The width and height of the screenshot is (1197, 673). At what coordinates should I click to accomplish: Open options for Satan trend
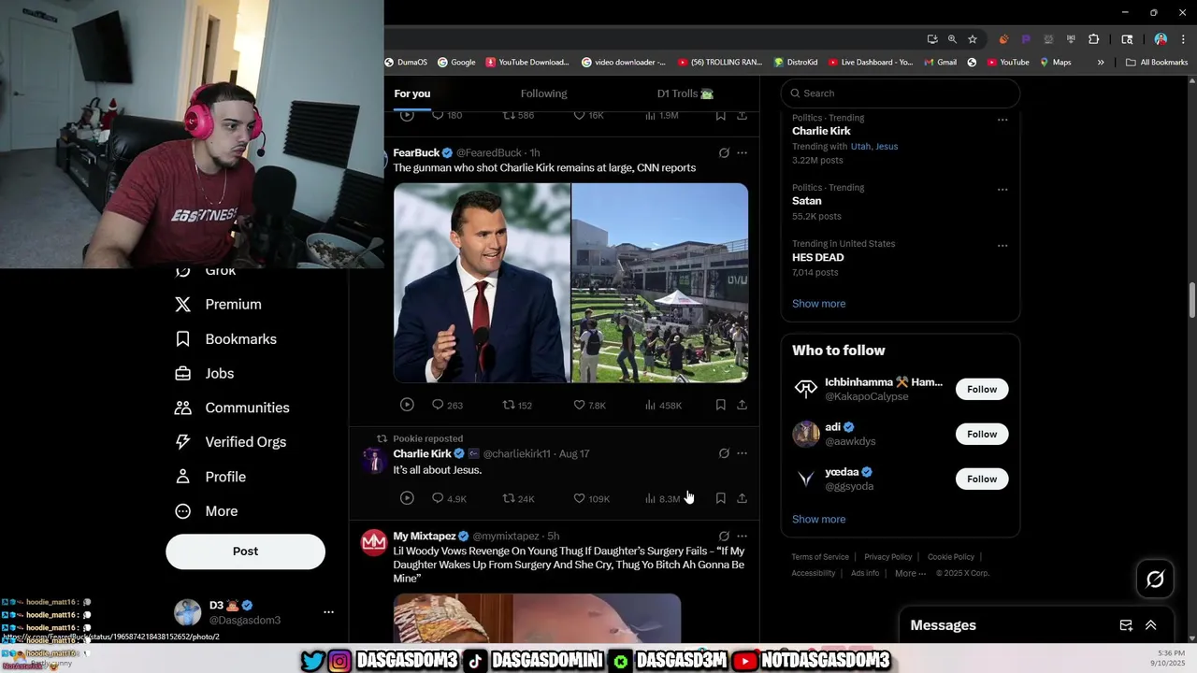tap(1002, 189)
